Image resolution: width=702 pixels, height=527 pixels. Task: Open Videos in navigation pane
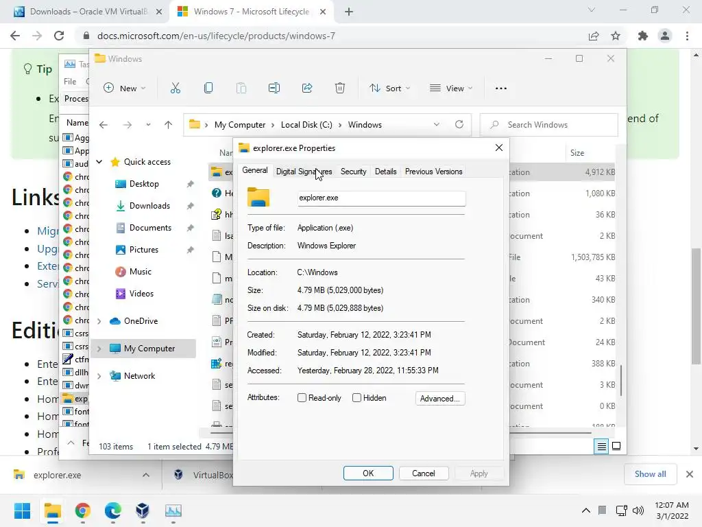[x=141, y=294]
